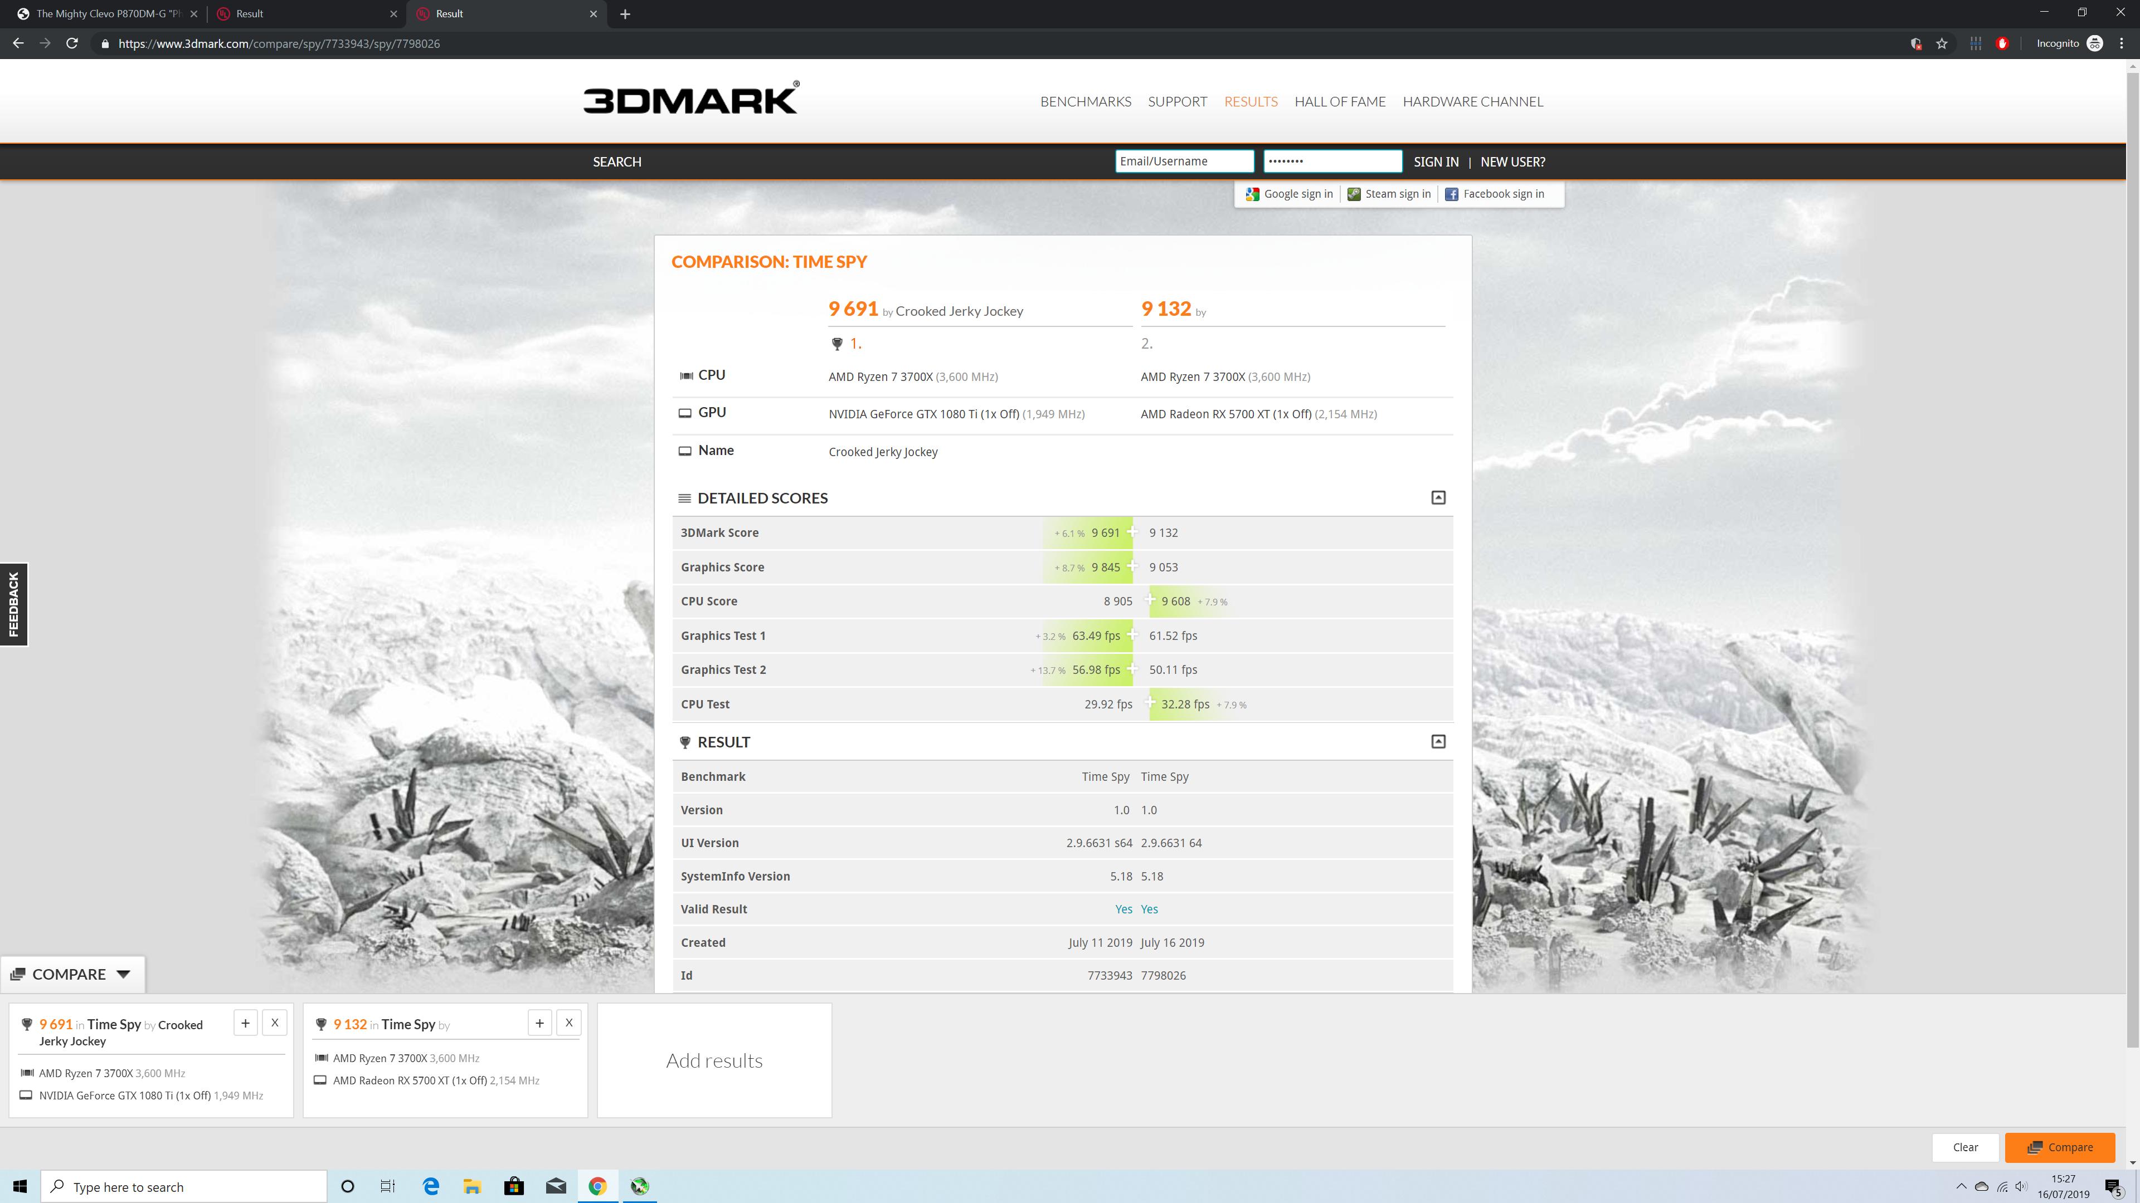Open Windows Start menu
2140x1203 pixels.
pyautogui.click(x=20, y=1186)
